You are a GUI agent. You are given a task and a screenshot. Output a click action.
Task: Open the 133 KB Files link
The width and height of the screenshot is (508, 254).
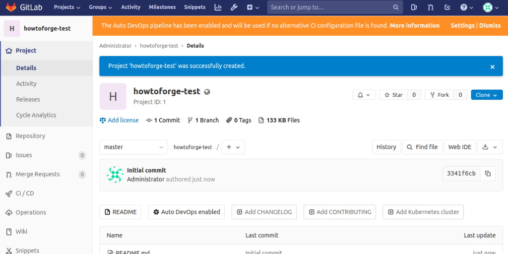tap(279, 120)
